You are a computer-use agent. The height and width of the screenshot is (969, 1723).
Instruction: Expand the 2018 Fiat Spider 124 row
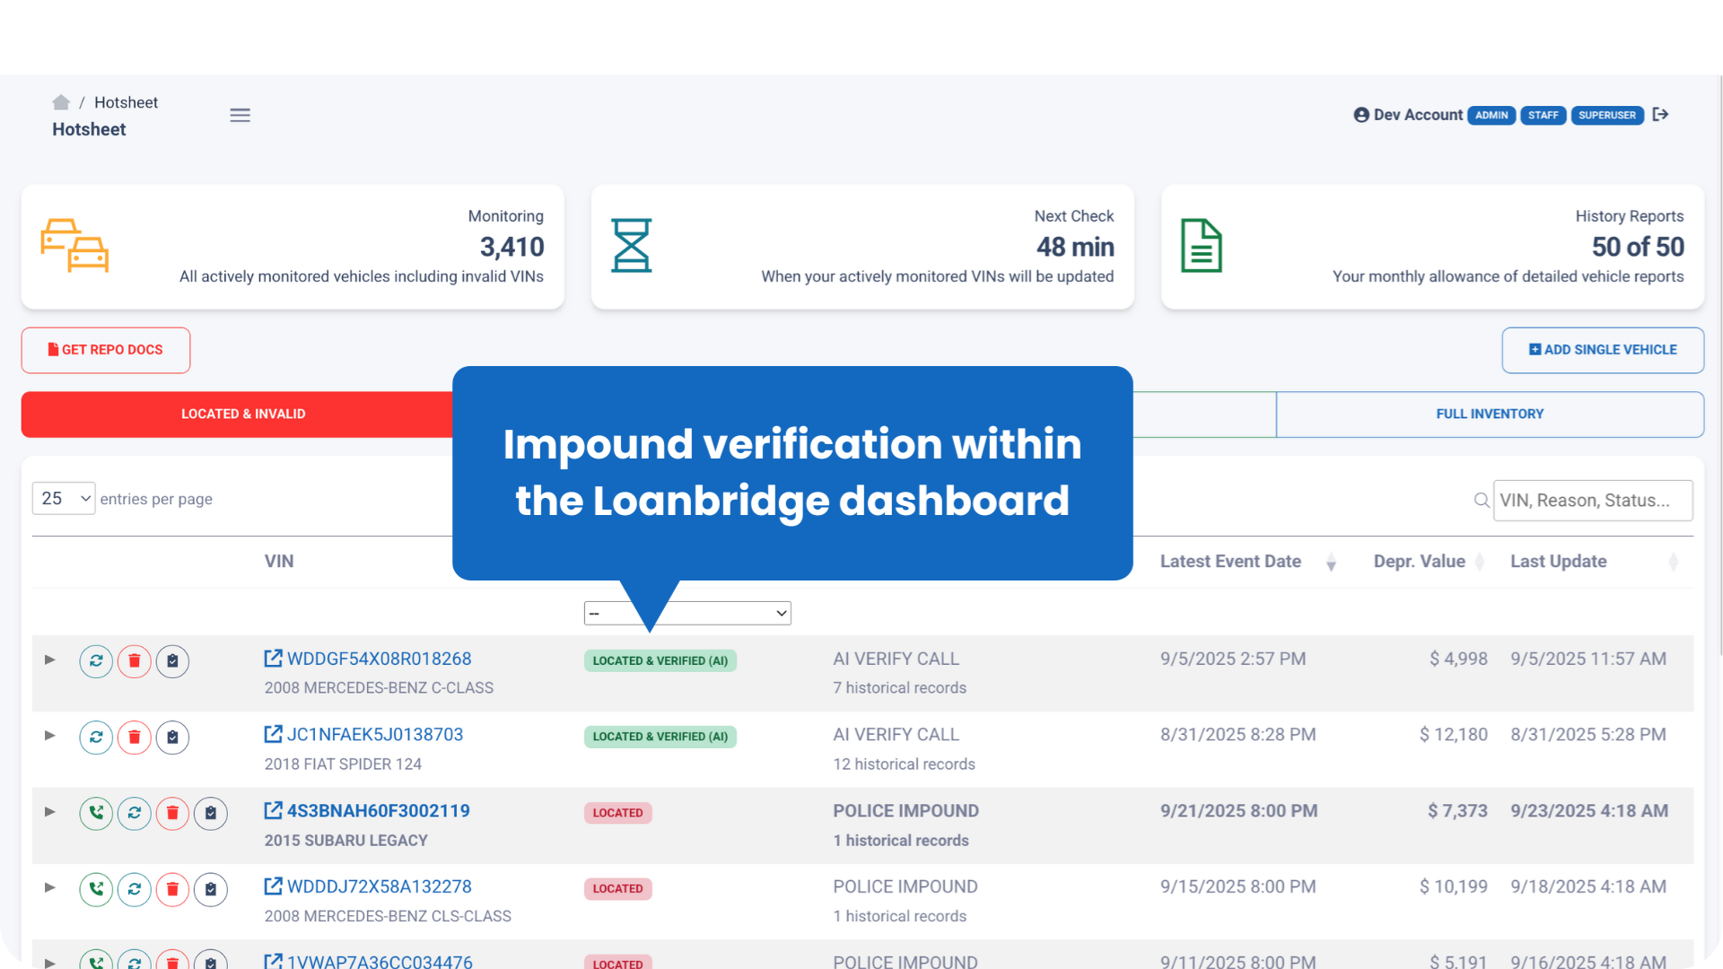click(x=50, y=736)
